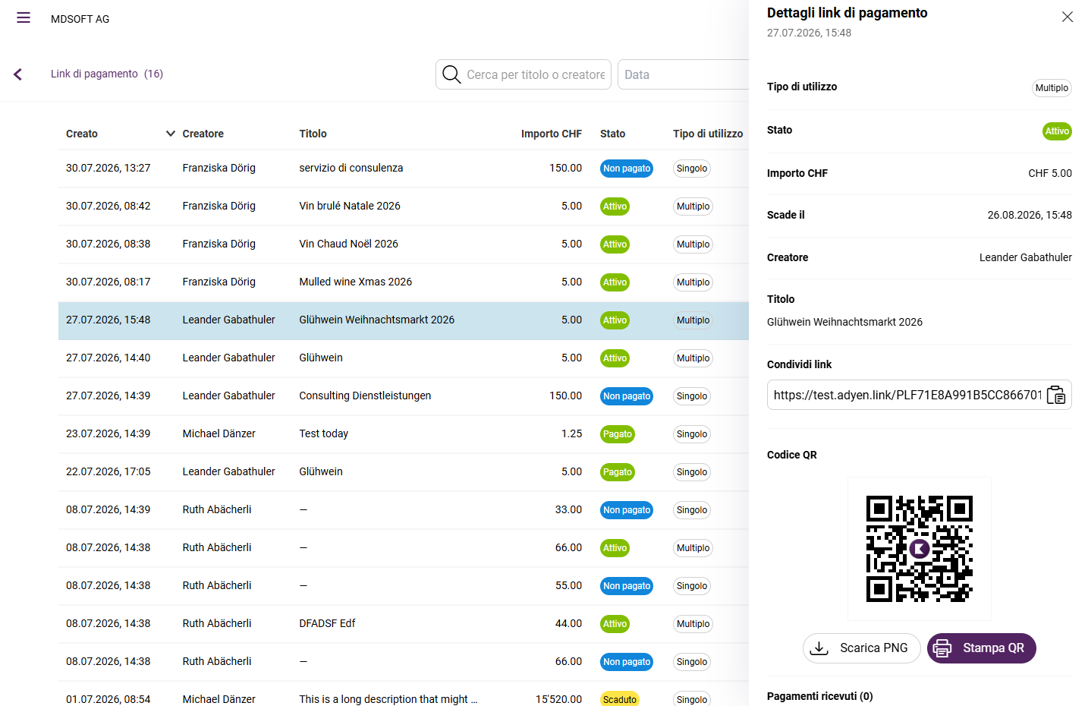This screenshot has width=1088, height=706.
Task: Click Michael Dänzer in the 23.07.2026 row
Action: (x=219, y=433)
